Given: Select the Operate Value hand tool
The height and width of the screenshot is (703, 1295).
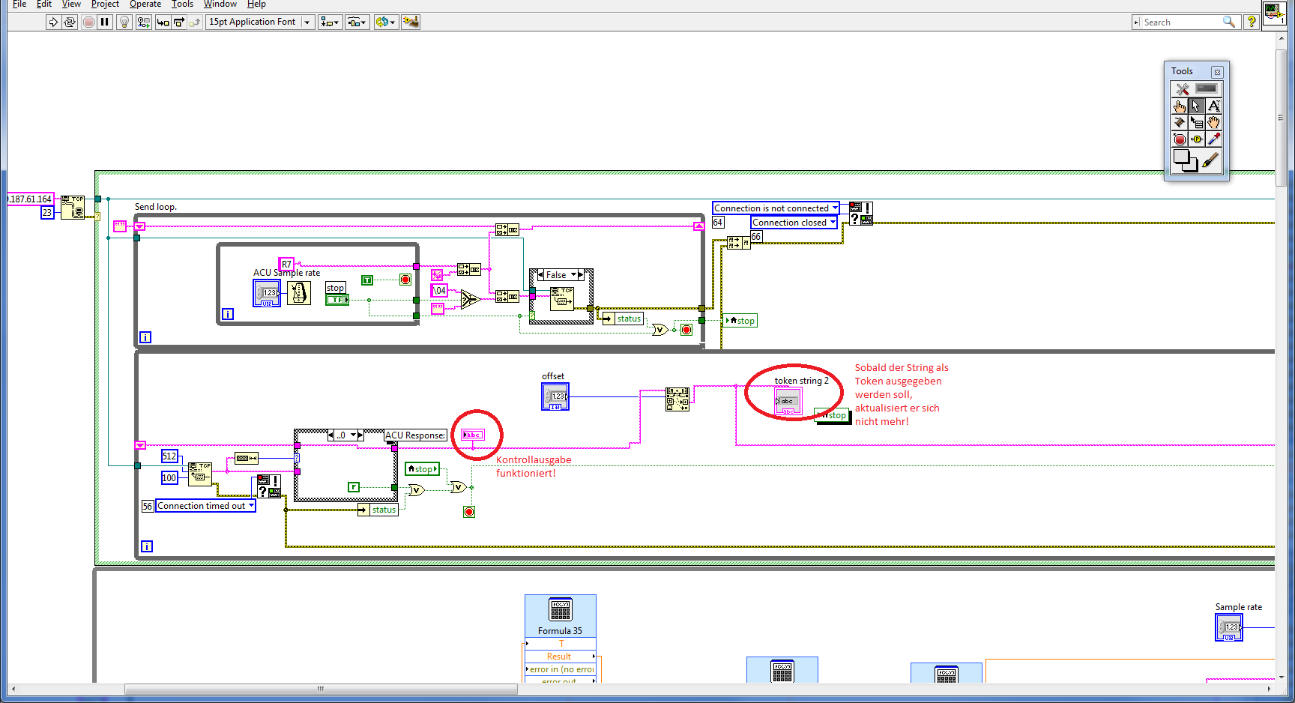Looking at the screenshot, I should coord(1180,106).
